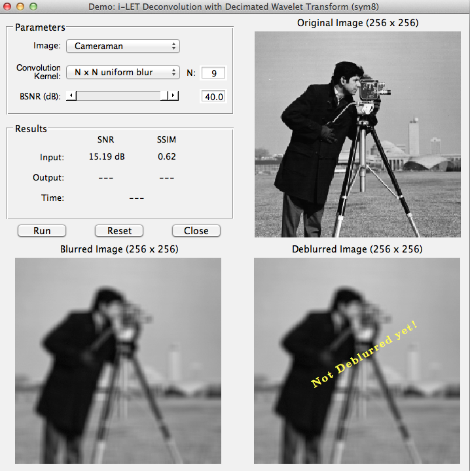Select the BSNR value field showing 40.0

point(213,97)
